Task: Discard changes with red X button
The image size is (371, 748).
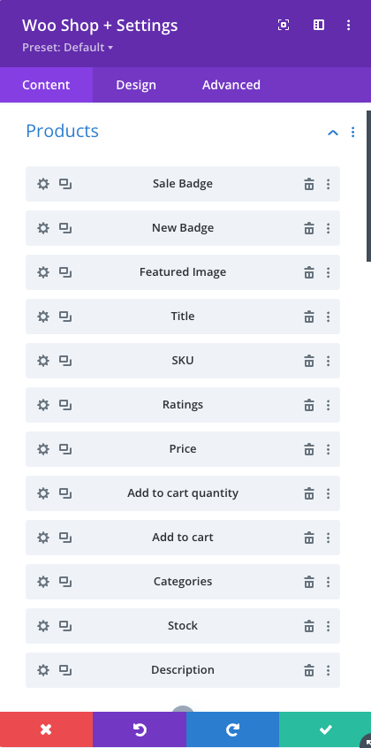Action: tap(46, 729)
